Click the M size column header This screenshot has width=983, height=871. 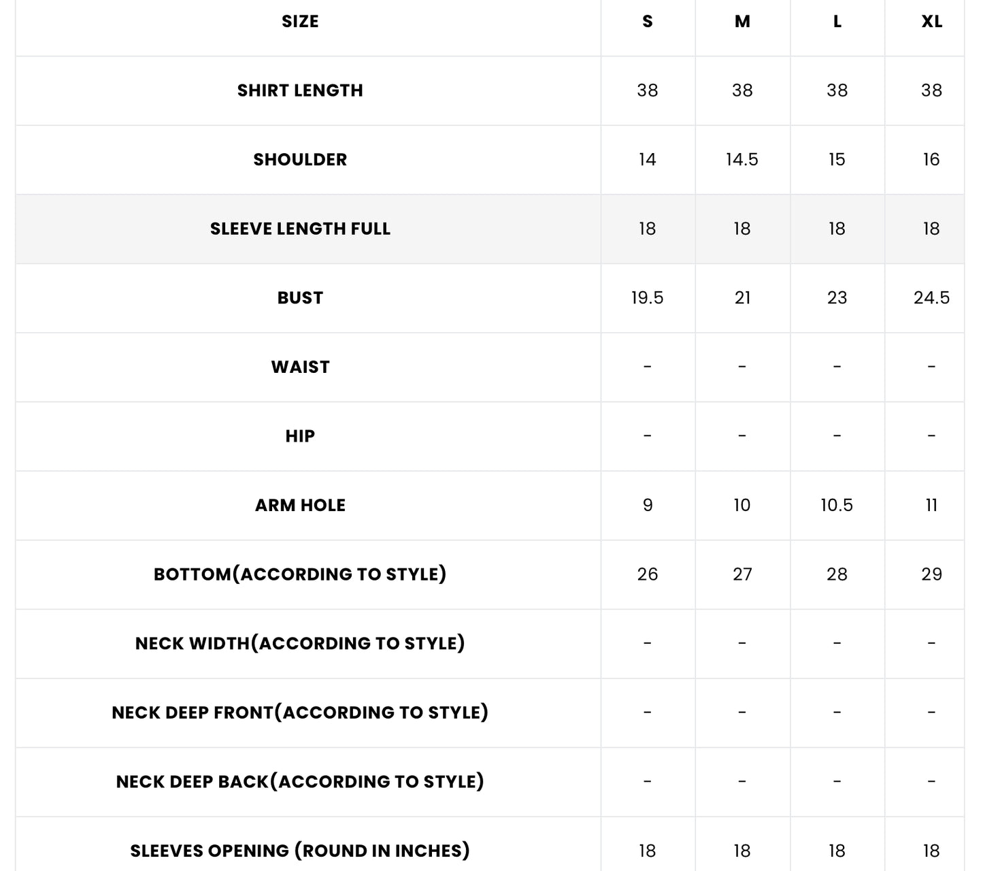[742, 22]
